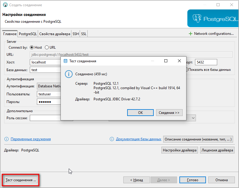Select the URL radio button
239x188 pixels.
click(x=47, y=48)
